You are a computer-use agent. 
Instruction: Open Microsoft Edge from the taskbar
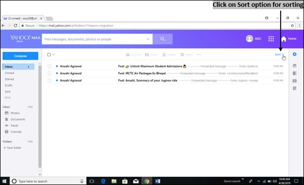pyautogui.click(x=103, y=181)
